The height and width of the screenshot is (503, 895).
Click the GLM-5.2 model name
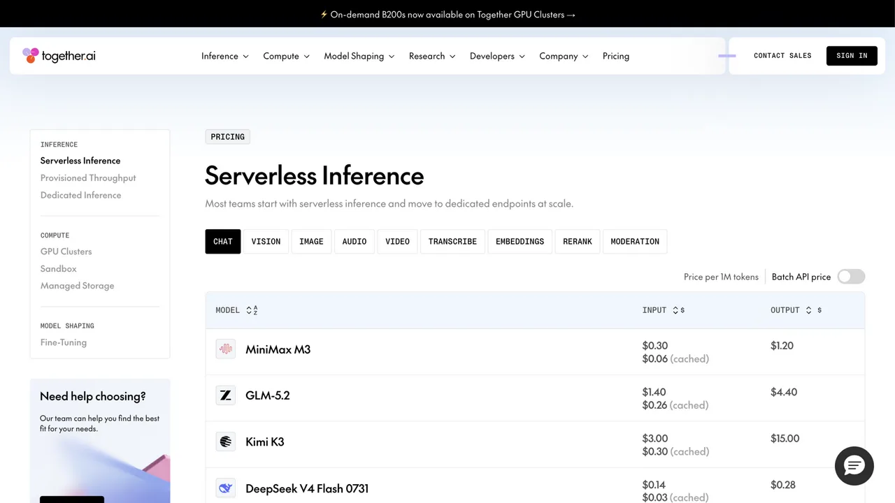(x=268, y=395)
